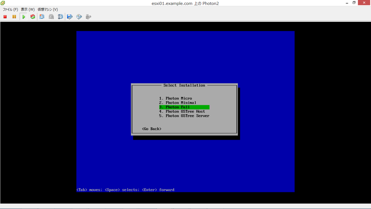Click the <Go Back> button
Image resolution: width=371 pixels, height=209 pixels.
click(x=152, y=129)
